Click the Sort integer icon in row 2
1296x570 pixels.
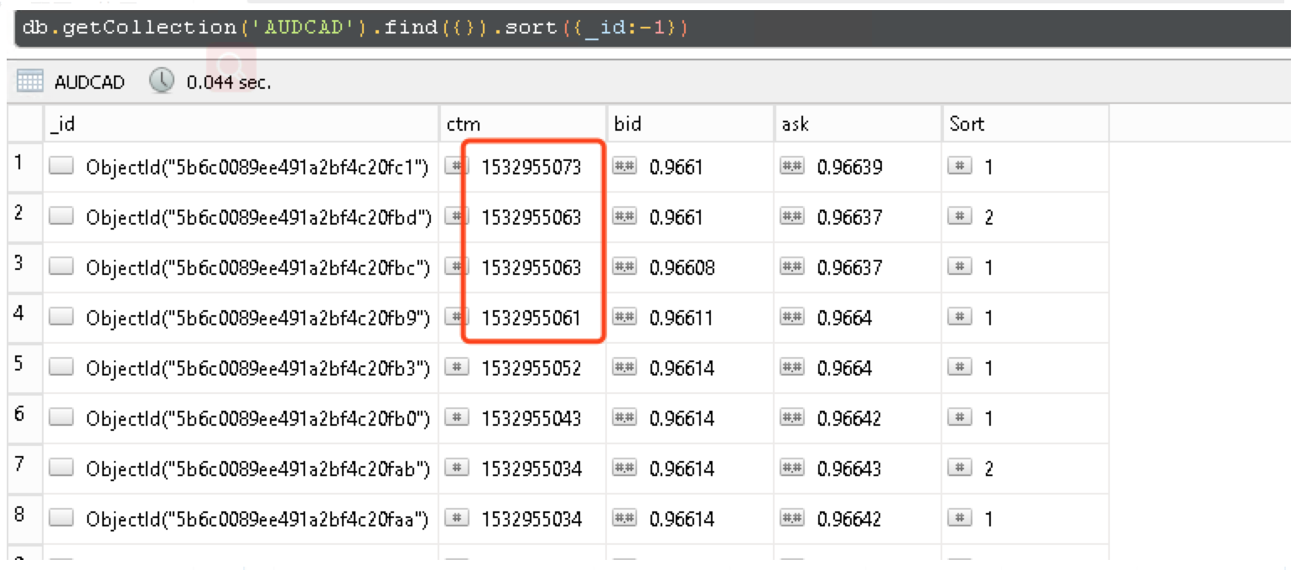(960, 217)
